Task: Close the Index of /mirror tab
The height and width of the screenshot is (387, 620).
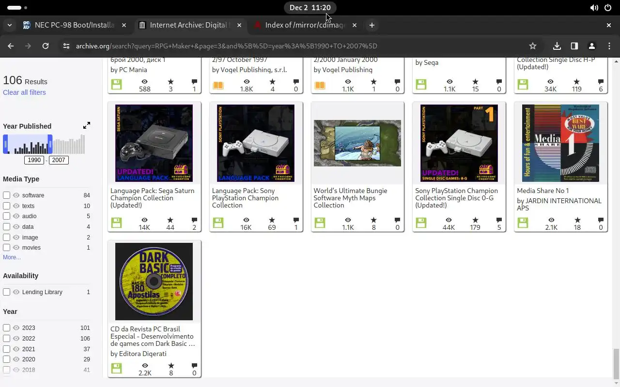Action: tap(355, 25)
